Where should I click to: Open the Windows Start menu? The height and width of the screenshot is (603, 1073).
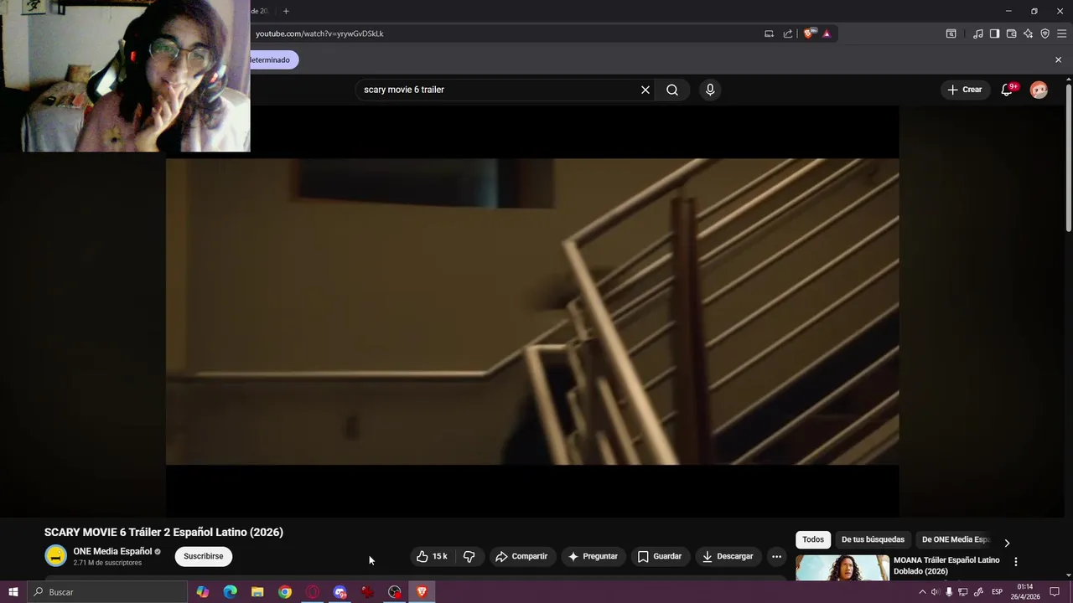pos(13,592)
